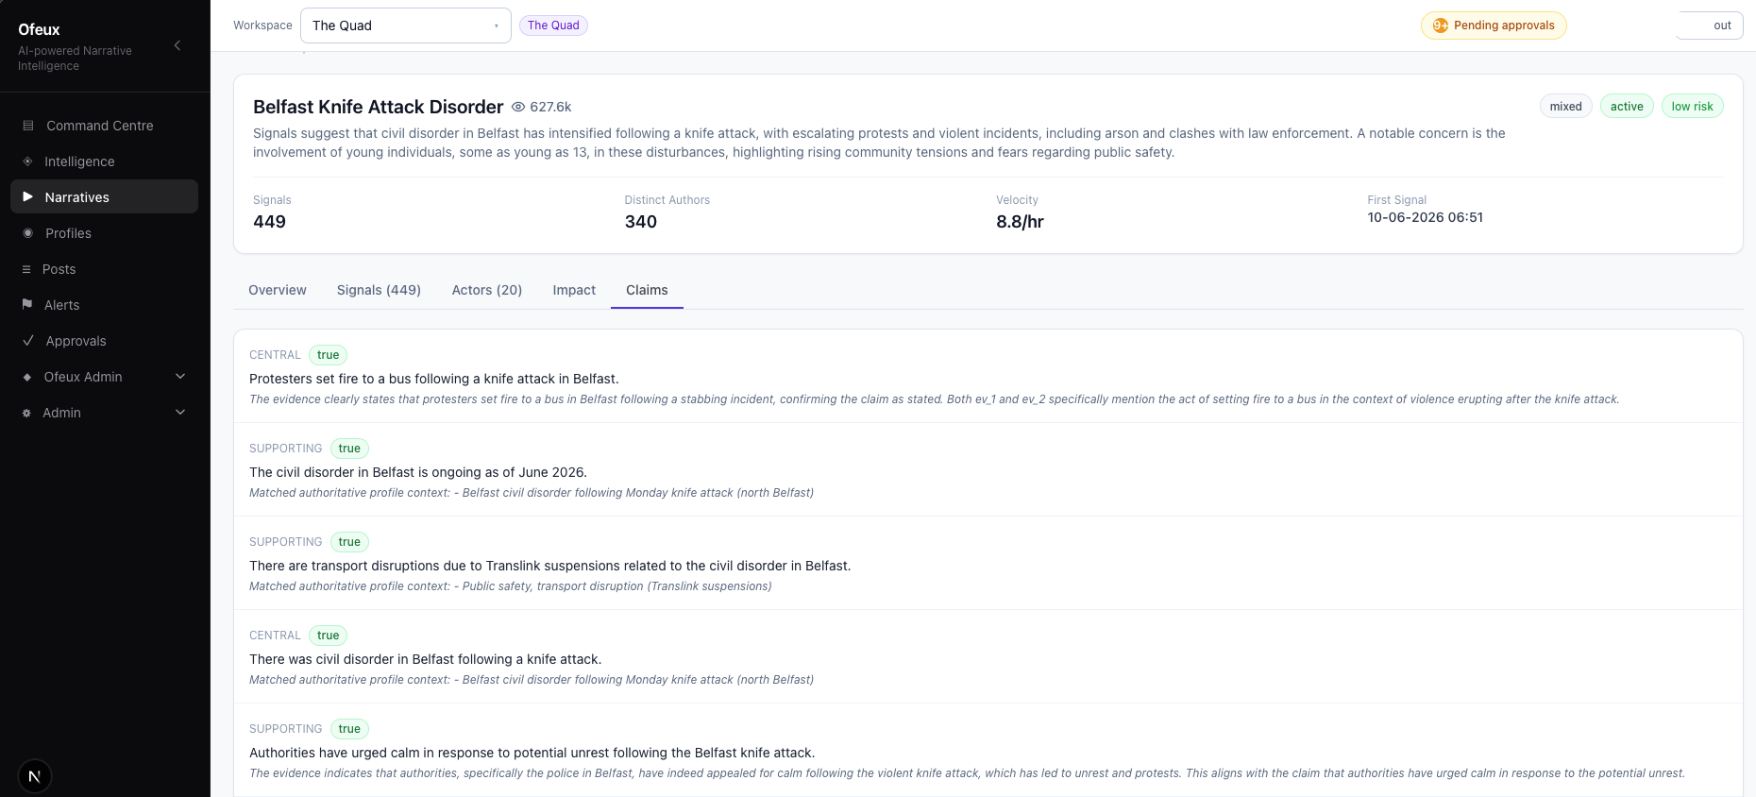Click the Pending approvals badge icon

[x=1441, y=25]
